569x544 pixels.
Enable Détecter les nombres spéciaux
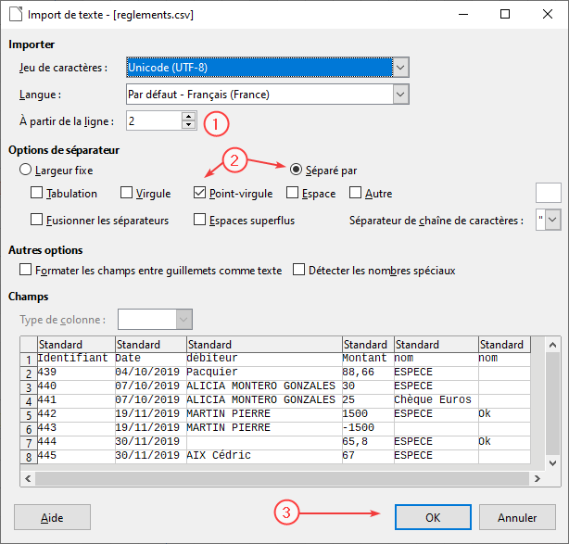point(299,270)
